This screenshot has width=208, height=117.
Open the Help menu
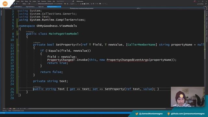click(x=54, y=1)
